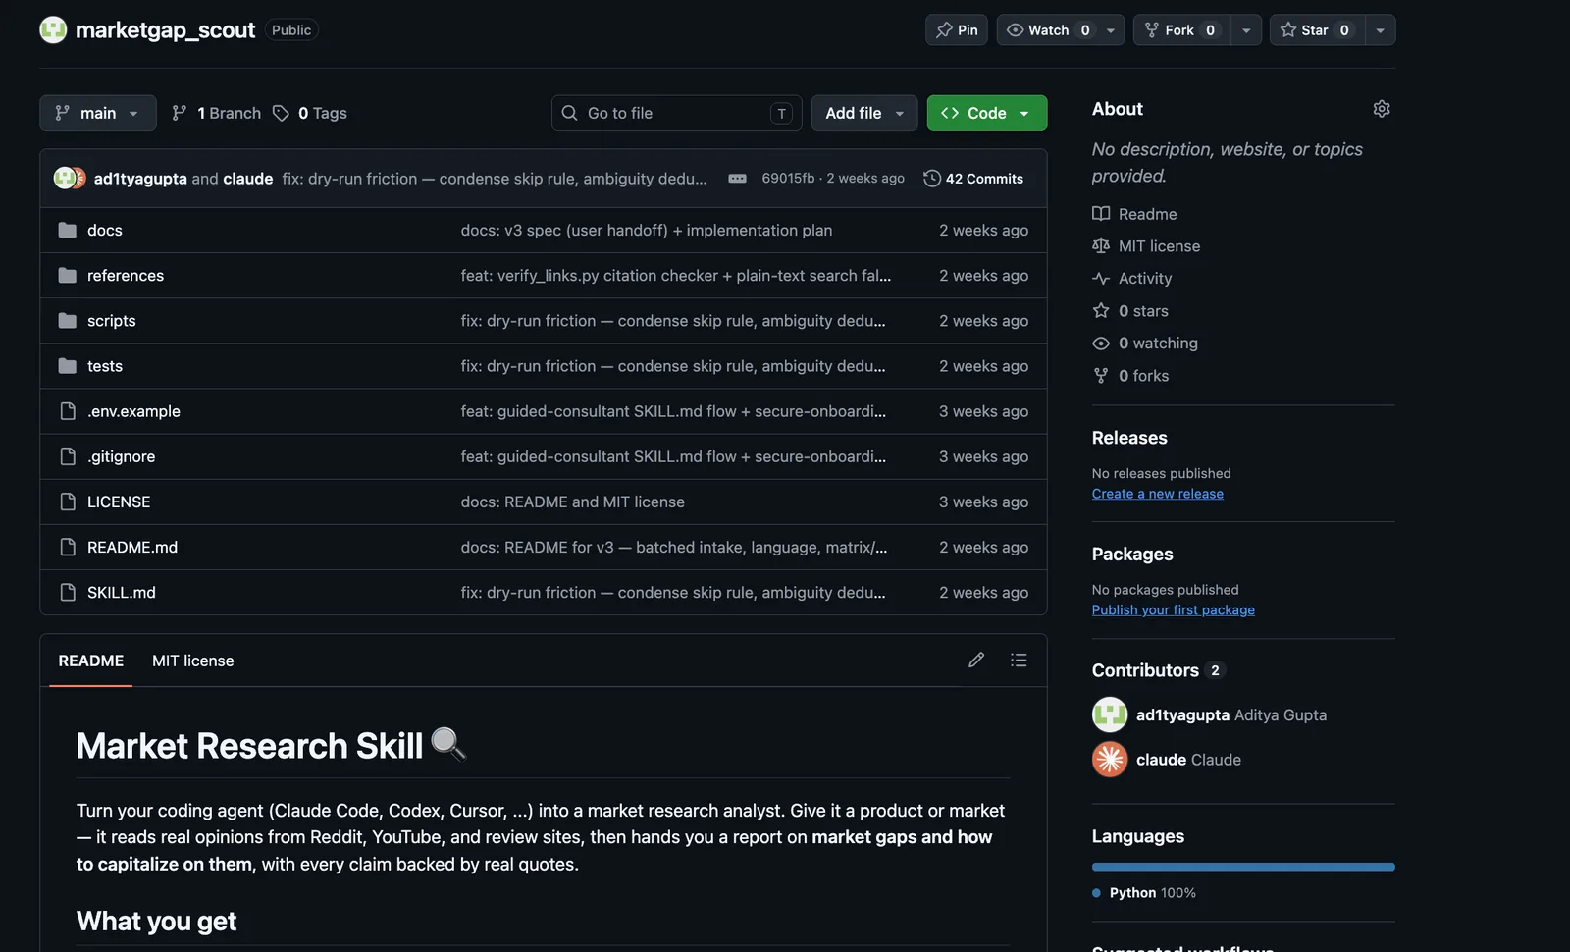Open the Fork options dropdown arrow
Screen dimensions: 1570x952
[1246, 30]
